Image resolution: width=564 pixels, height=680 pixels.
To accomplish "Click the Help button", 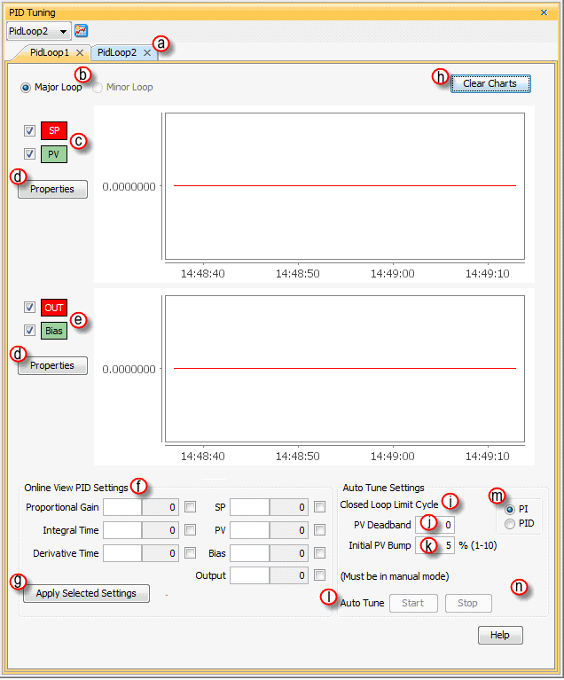I will click(500, 635).
